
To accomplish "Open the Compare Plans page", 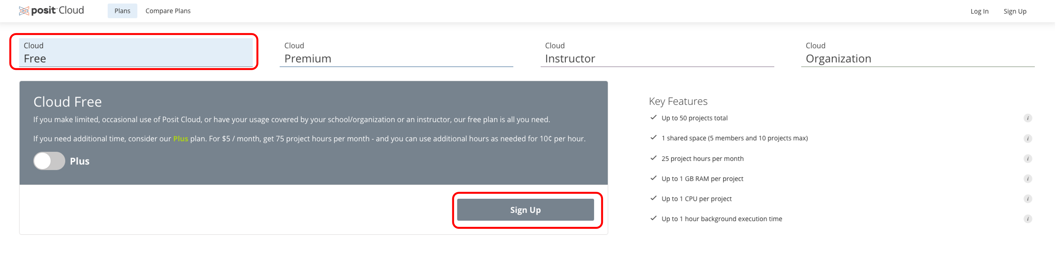I will (x=168, y=11).
